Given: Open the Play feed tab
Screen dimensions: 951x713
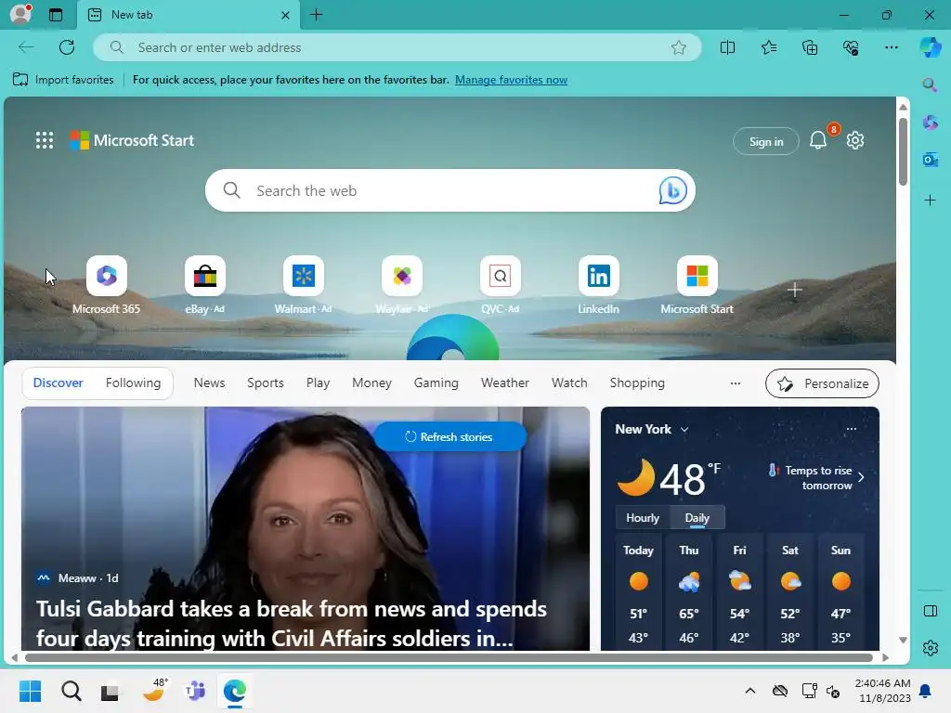Looking at the screenshot, I should 318,382.
